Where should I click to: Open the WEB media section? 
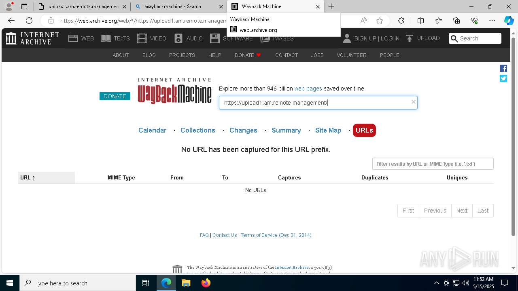(81, 38)
